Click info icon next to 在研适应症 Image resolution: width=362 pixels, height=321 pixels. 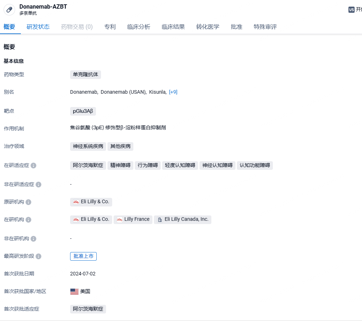pyautogui.click(x=33, y=166)
